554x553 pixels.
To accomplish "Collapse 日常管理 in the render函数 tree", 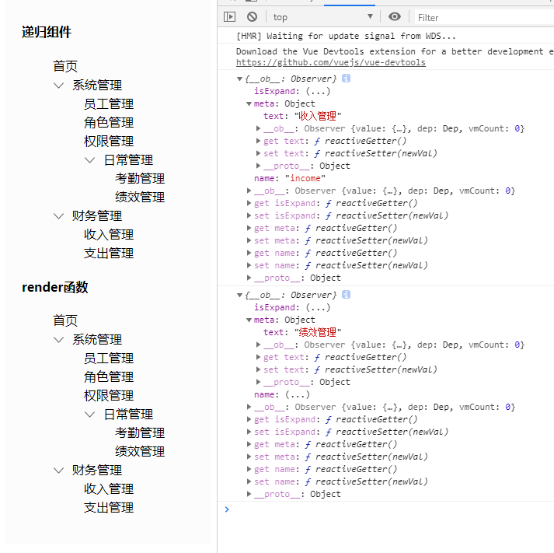I will (89, 414).
